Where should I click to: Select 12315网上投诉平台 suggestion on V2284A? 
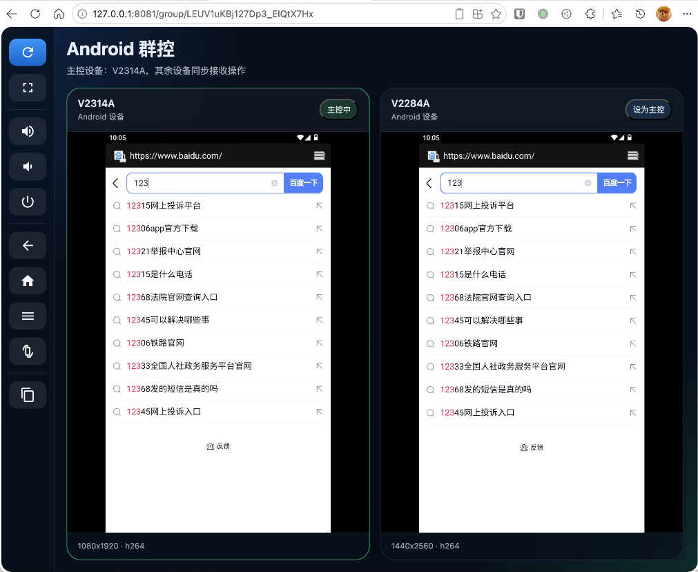click(532, 206)
